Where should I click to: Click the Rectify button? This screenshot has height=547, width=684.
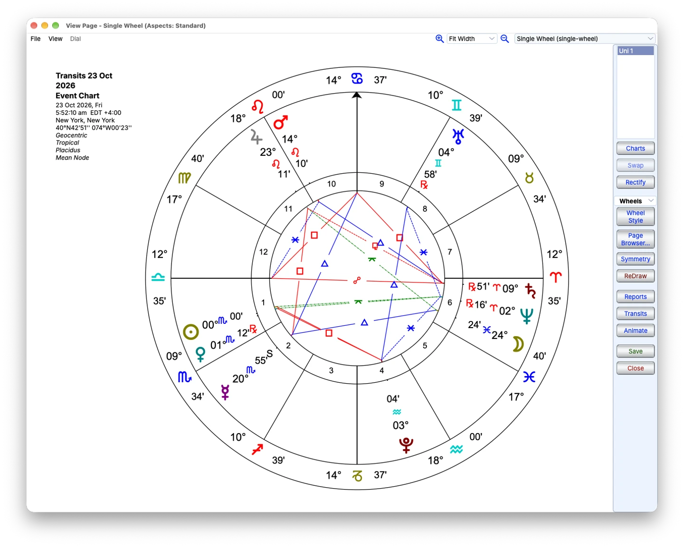click(x=636, y=182)
